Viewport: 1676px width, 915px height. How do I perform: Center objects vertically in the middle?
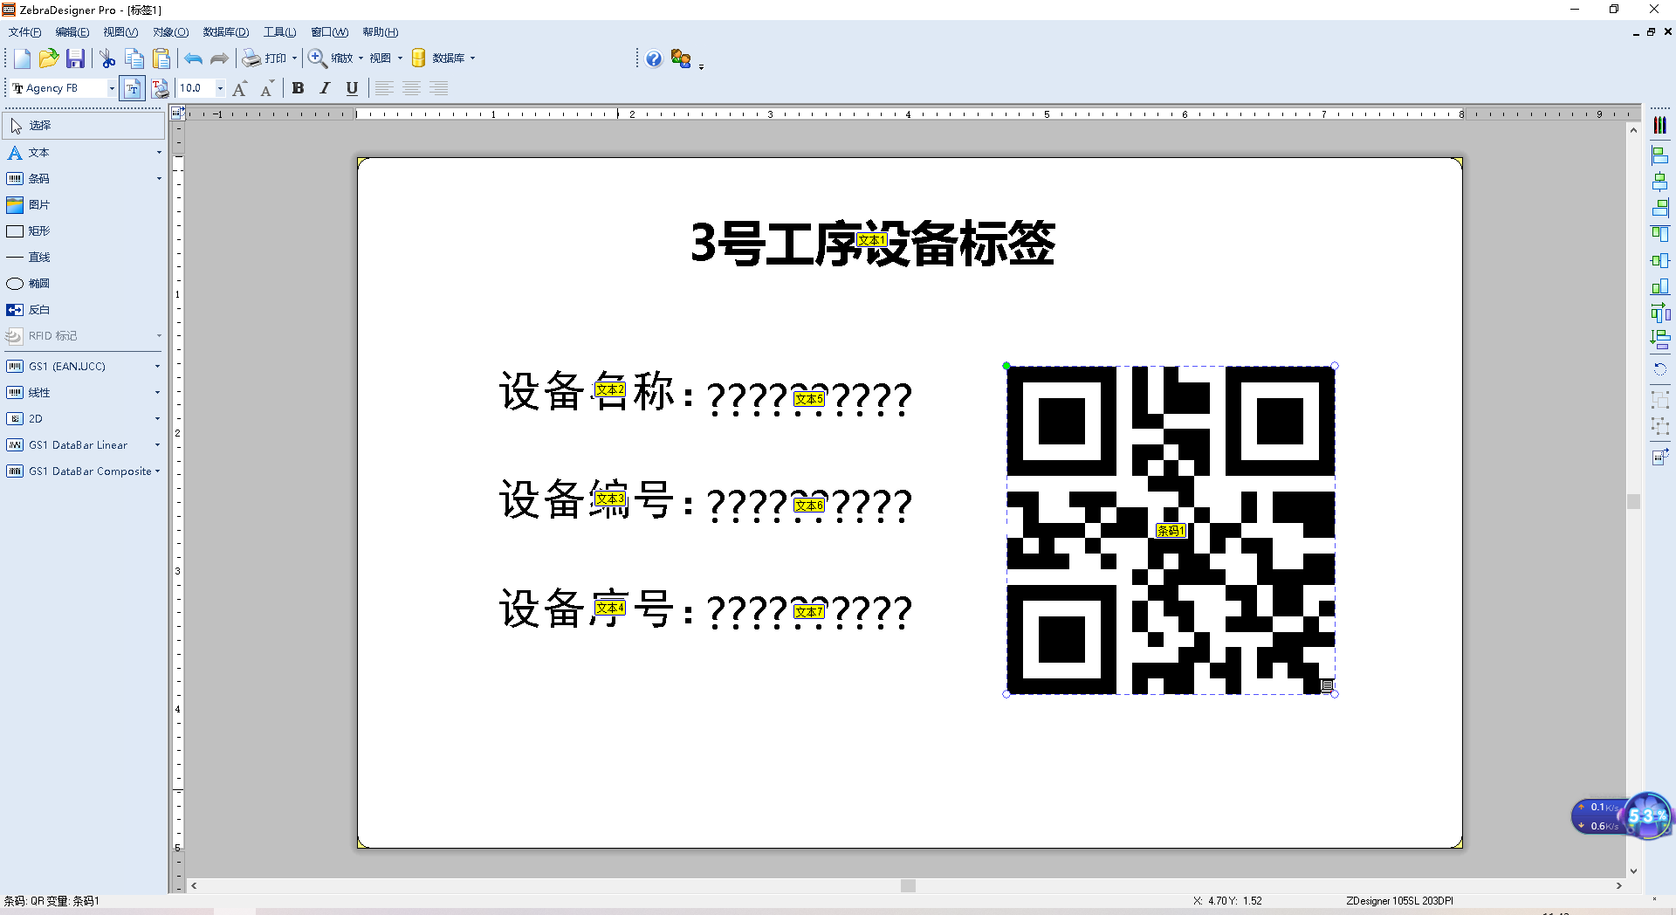click(1659, 260)
